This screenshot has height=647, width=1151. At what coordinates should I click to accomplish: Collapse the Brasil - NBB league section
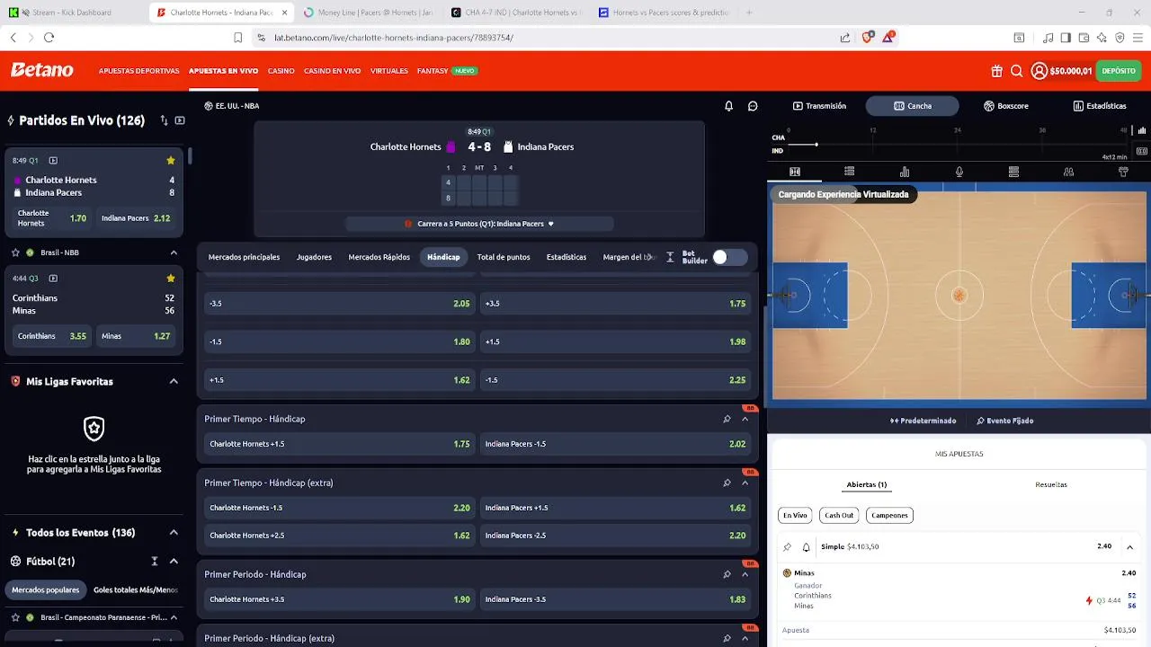[x=174, y=253]
